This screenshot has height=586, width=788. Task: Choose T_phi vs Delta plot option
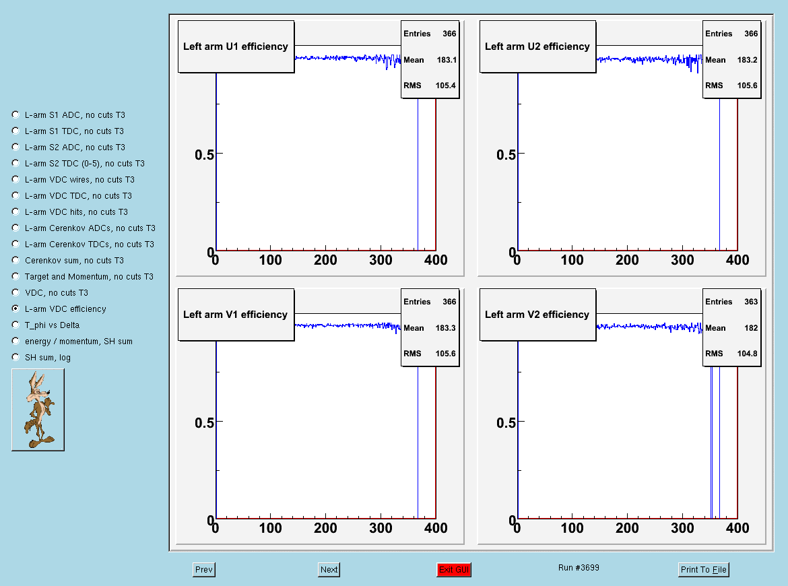coord(15,325)
